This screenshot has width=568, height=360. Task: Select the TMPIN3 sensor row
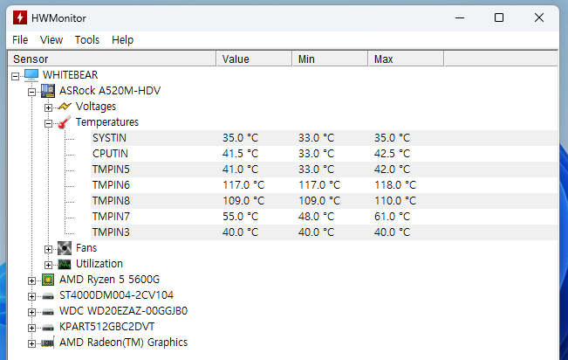pos(324,232)
